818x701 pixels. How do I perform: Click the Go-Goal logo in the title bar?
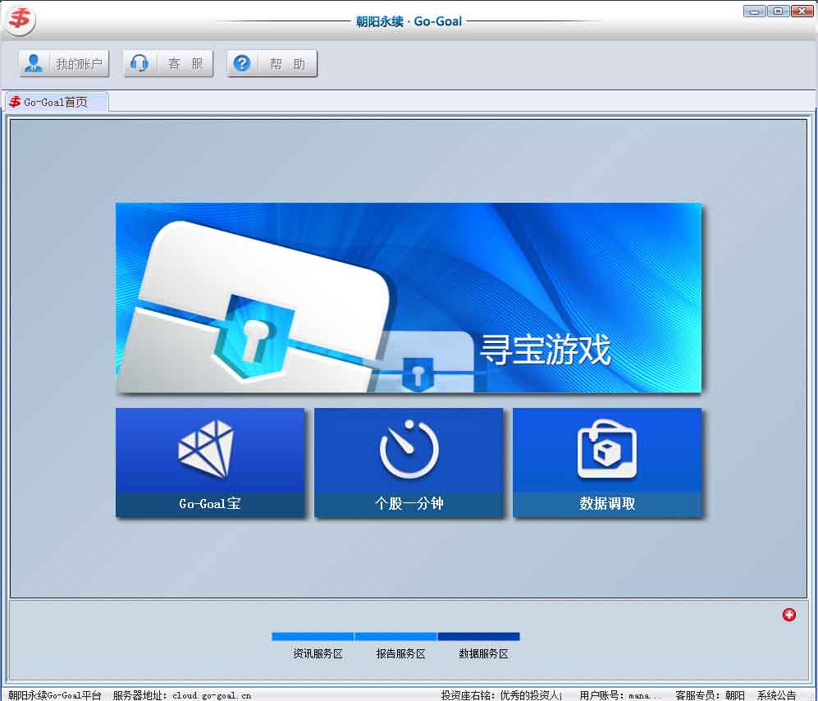[x=20, y=20]
